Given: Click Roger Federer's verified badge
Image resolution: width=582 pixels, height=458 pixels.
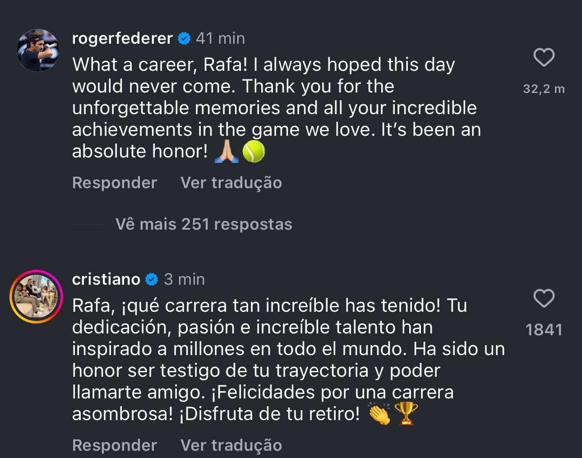Looking at the screenshot, I should 183,38.
